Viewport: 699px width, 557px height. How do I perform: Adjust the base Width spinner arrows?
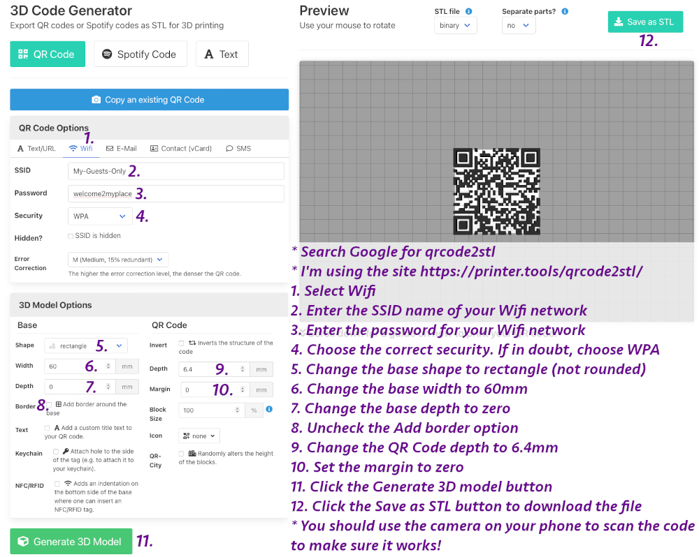pyautogui.click(x=108, y=366)
